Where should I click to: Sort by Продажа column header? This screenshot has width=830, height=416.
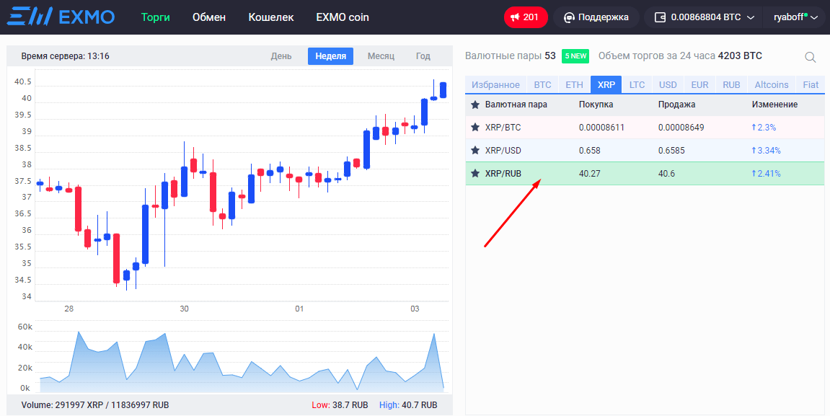(x=676, y=105)
